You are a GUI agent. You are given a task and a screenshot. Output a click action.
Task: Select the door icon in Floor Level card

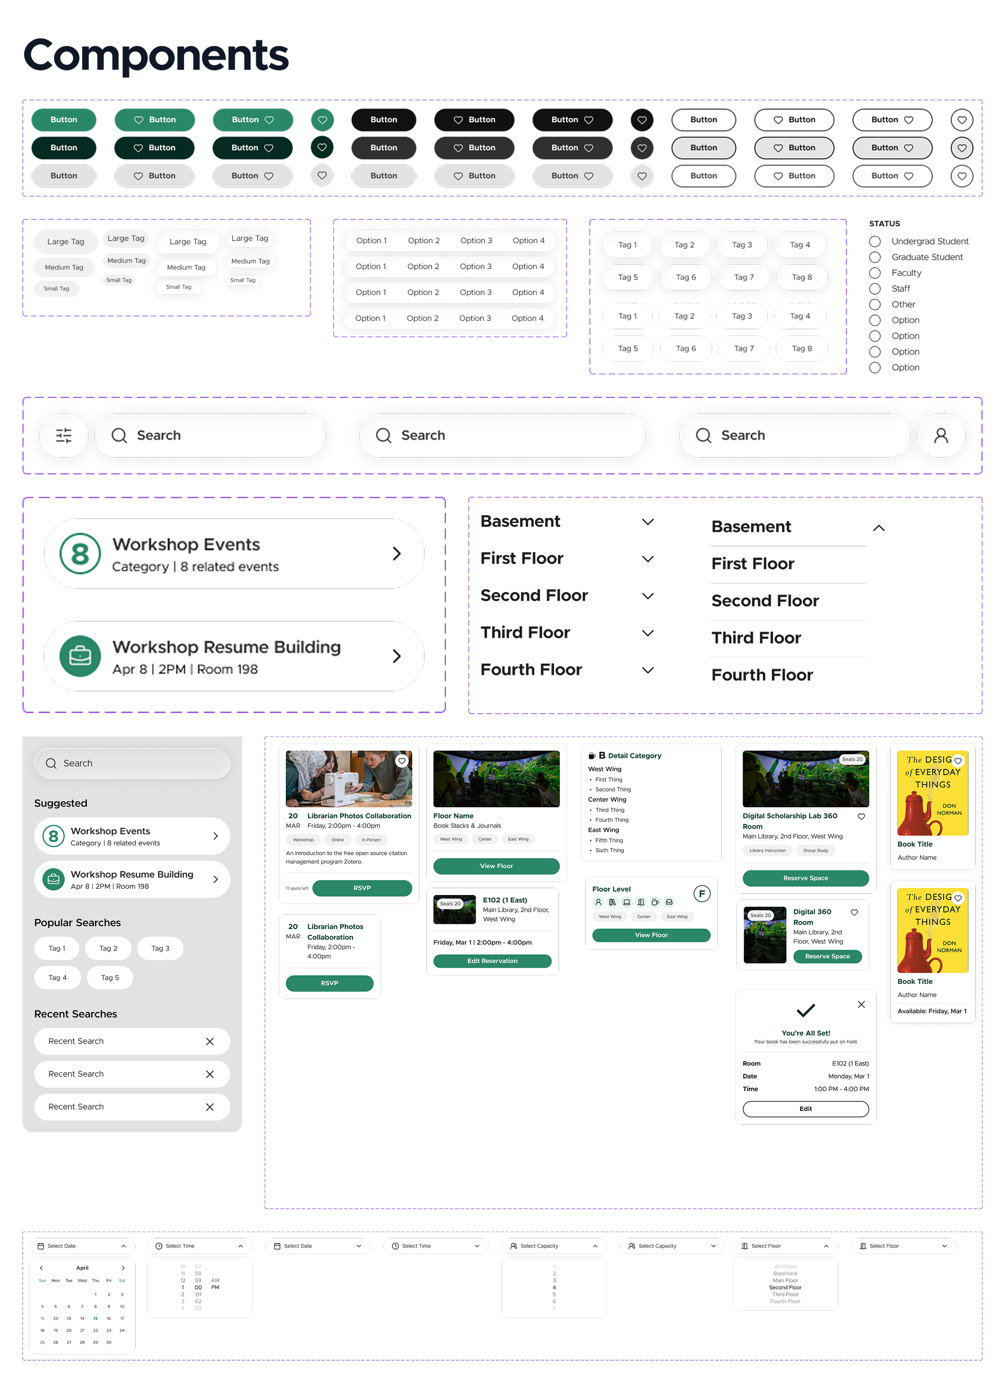click(x=641, y=902)
